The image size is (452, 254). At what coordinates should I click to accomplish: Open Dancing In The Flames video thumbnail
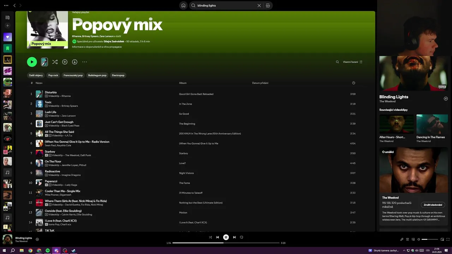pyautogui.click(x=432, y=124)
